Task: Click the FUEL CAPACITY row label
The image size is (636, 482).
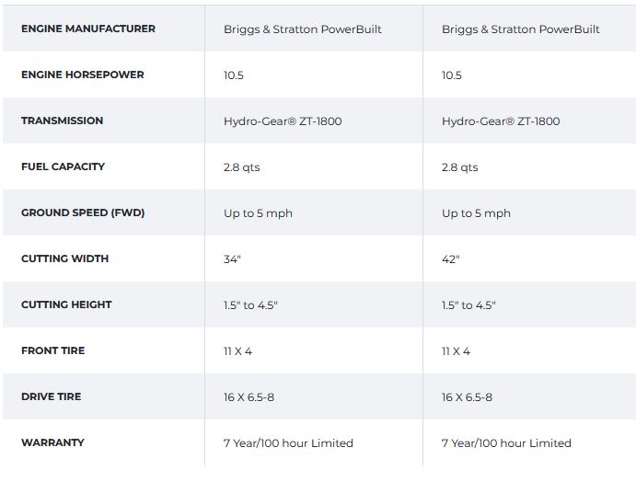Action: [64, 166]
